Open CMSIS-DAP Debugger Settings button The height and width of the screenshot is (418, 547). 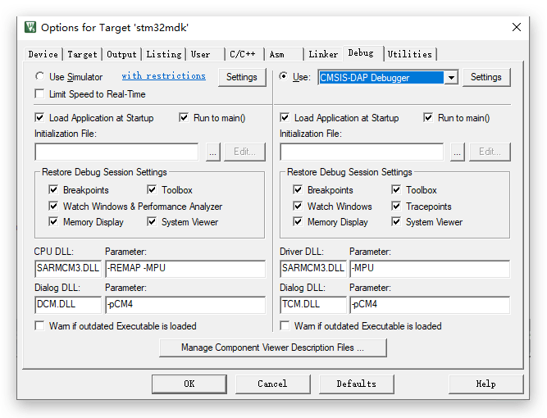coord(486,77)
